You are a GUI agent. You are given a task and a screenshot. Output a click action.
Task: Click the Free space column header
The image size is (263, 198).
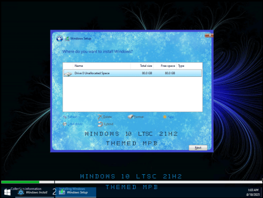(x=165, y=66)
